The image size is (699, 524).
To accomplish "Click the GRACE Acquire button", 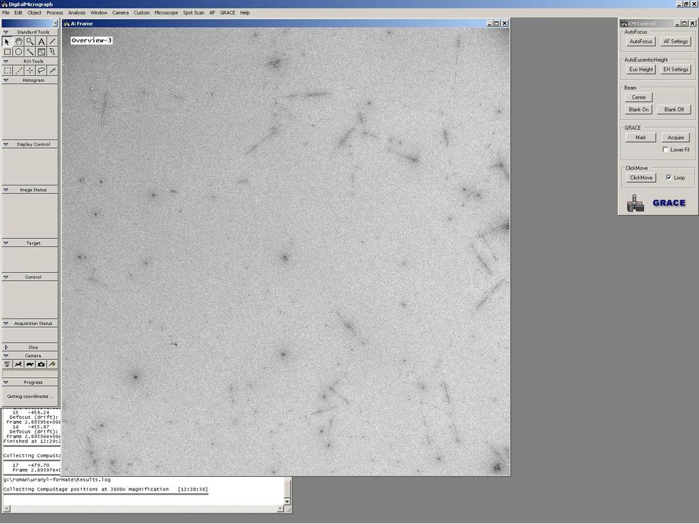I will (x=676, y=138).
